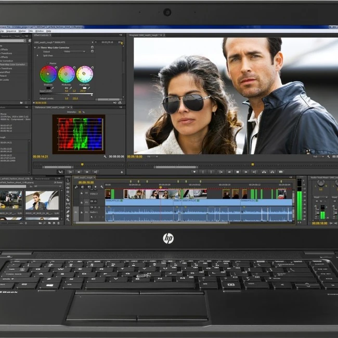This screenshot has width=338, height=338.
Task: Toggle lock on the Audio 1 track
Action: tap(82, 212)
